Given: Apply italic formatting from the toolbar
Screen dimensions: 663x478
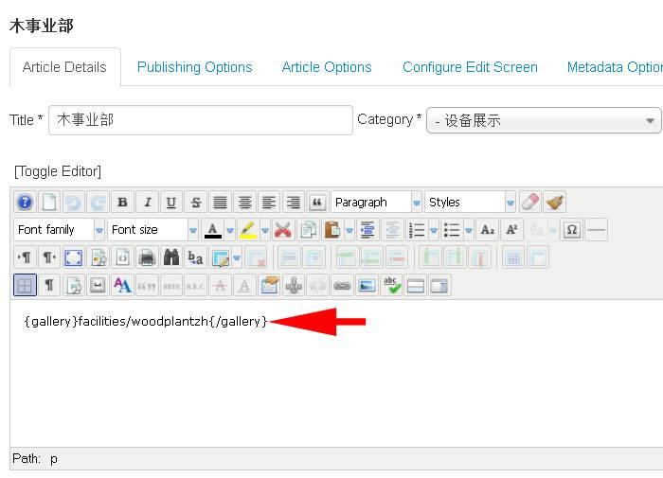Looking at the screenshot, I should click(x=147, y=202).
